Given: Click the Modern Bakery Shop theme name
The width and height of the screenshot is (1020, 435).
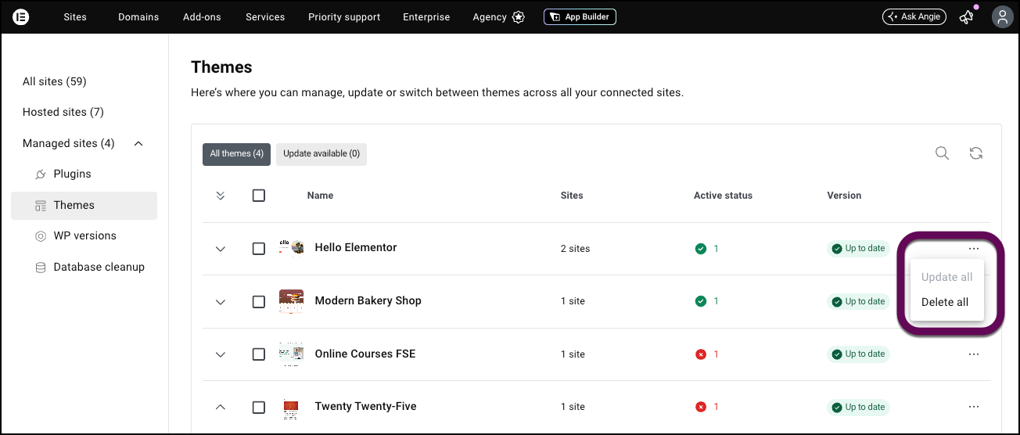Looking at the screenshot, I should 368,300.
